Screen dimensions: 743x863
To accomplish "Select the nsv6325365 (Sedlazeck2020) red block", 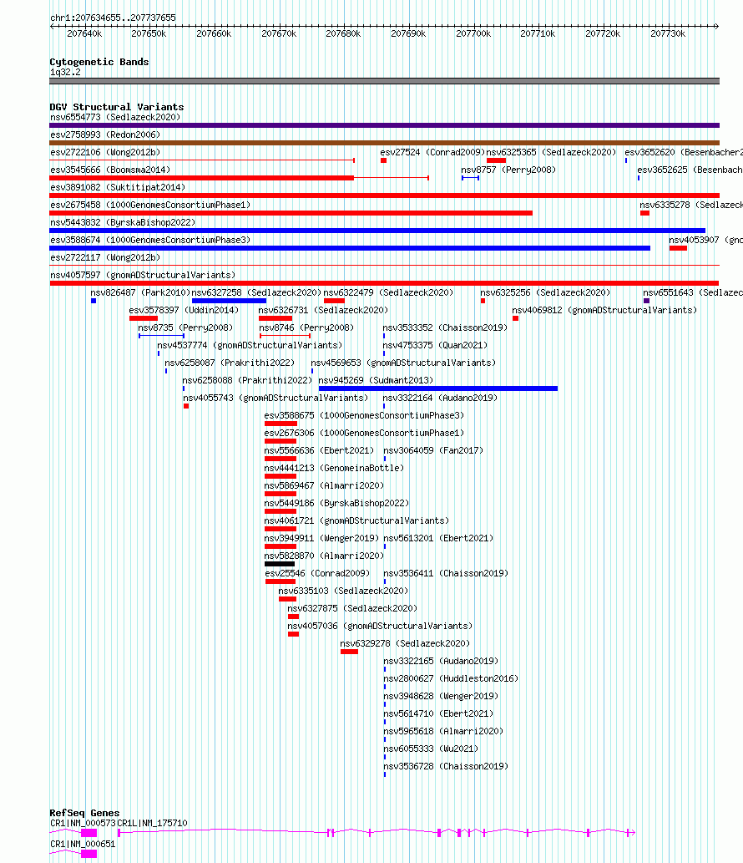I will (x=496, y=160).
